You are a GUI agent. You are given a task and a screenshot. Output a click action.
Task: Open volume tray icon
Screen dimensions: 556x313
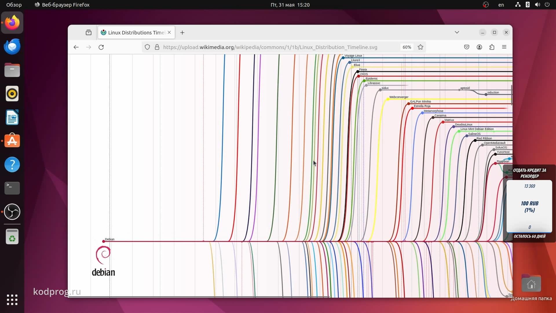coord(537,5)
